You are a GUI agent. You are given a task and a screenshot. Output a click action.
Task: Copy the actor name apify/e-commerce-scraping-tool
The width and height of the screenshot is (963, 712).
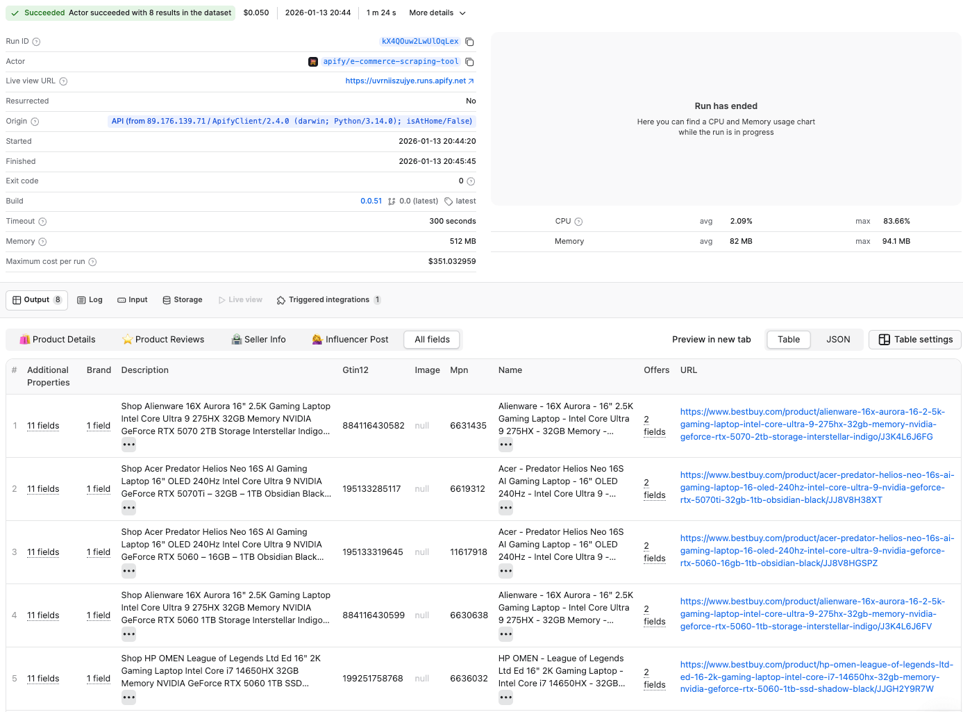(x=469, y=62)
